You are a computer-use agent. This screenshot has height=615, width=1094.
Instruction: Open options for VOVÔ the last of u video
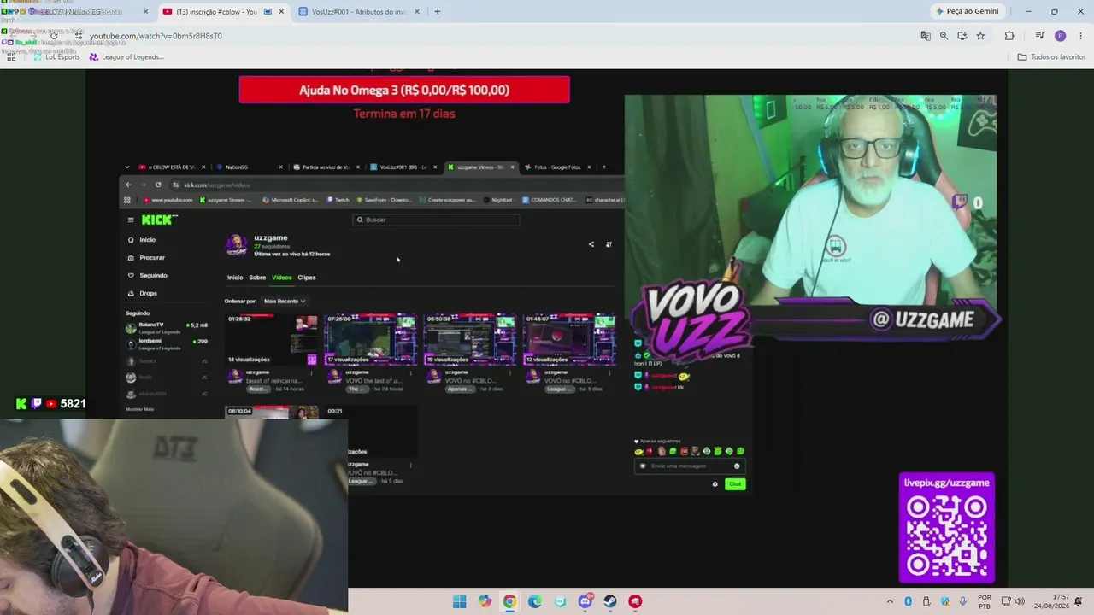point(411,372)
